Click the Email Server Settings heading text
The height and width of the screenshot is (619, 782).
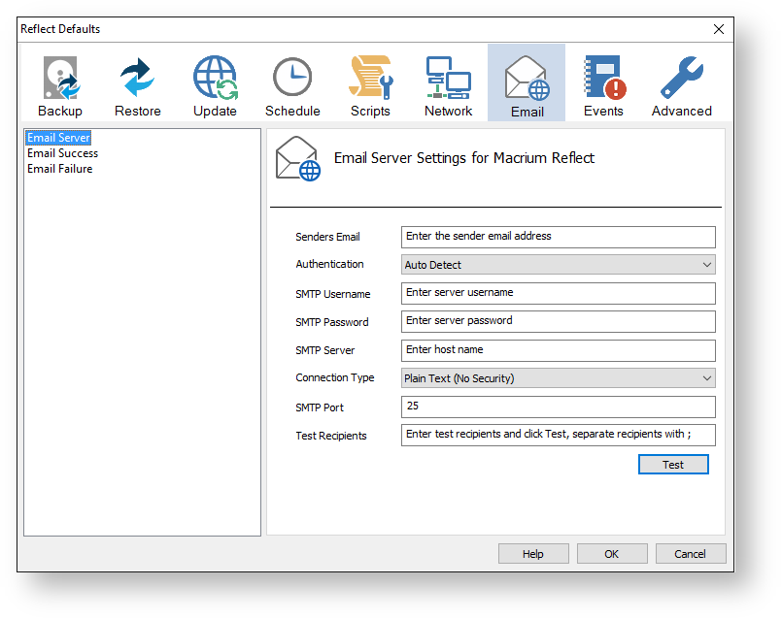(463, 158)
